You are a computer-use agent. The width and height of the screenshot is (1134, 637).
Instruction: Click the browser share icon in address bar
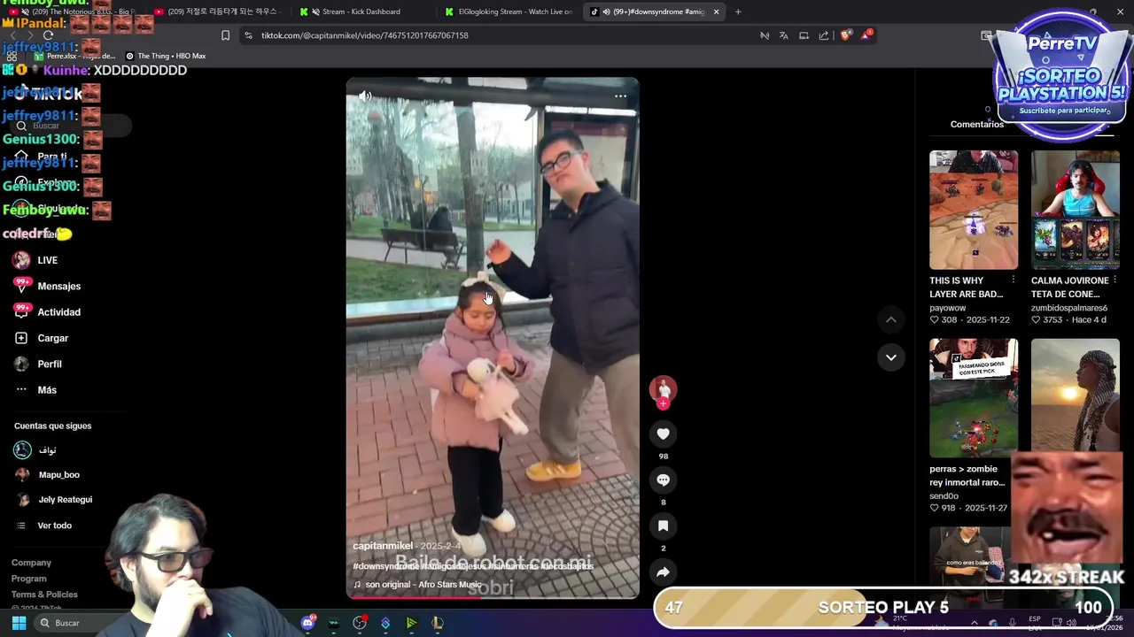[x=824, y=35]
